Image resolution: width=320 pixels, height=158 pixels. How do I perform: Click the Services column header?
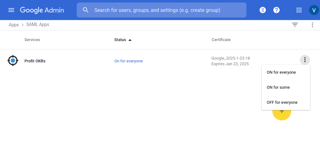point(32,39)
